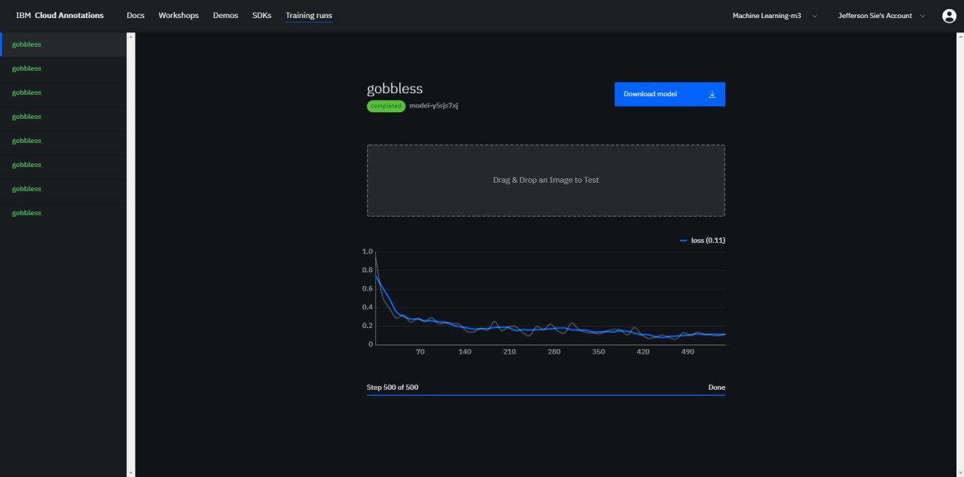
Task: Click the 0.4 label on chart y-axis
Action: pyautogui.click(x=368, y=307)
